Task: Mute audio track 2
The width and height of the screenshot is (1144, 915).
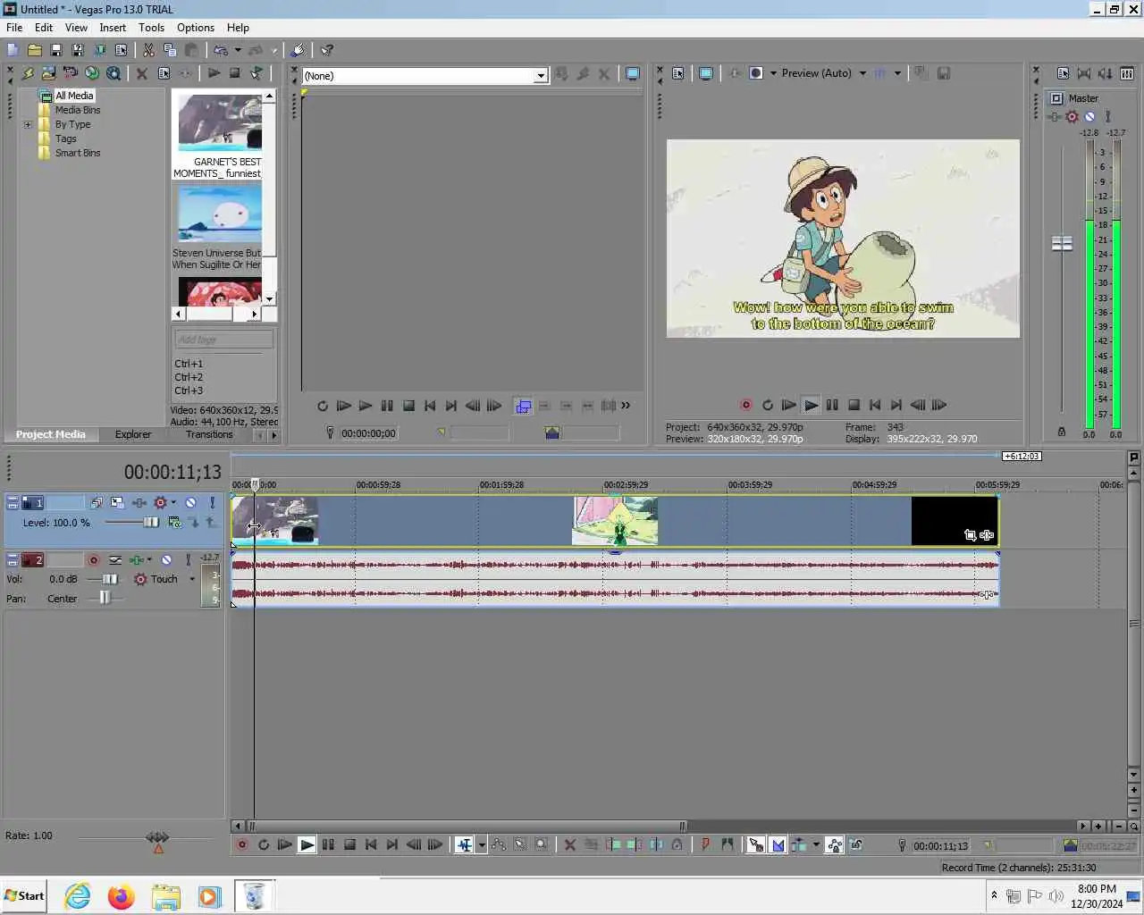Action: (166, 560)
